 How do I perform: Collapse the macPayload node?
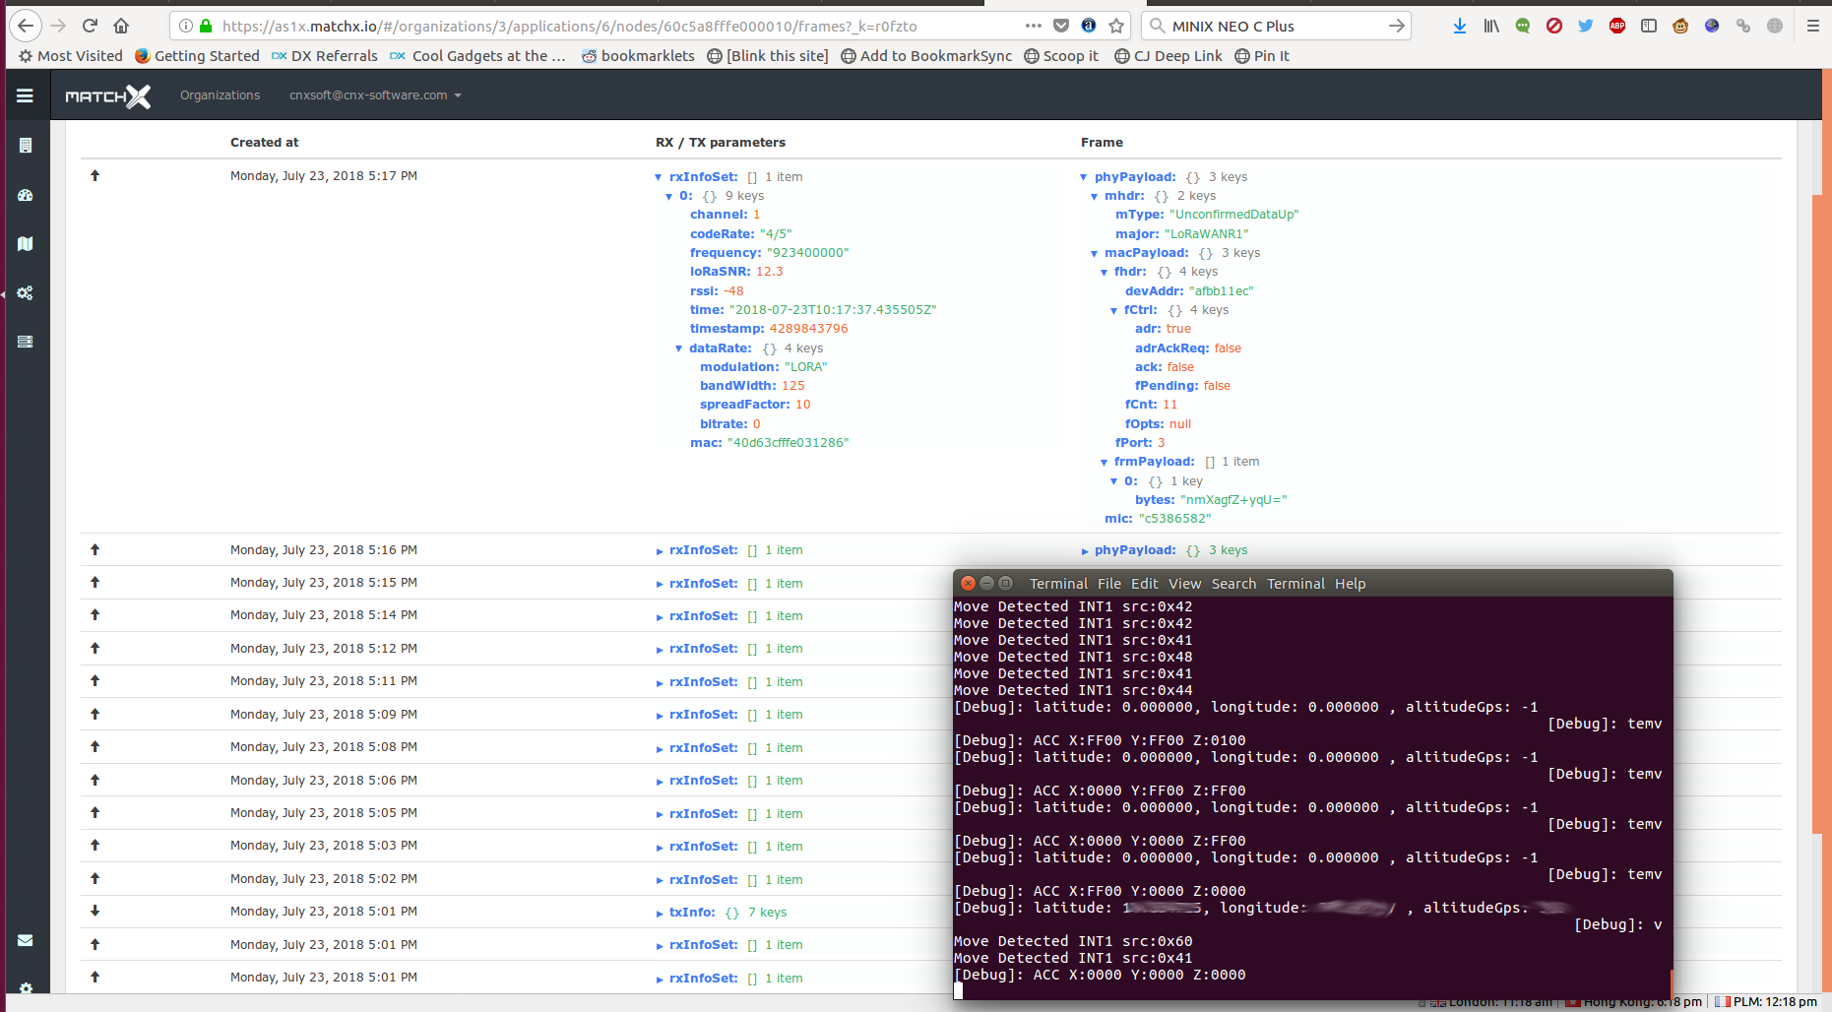coord(1094,253)
